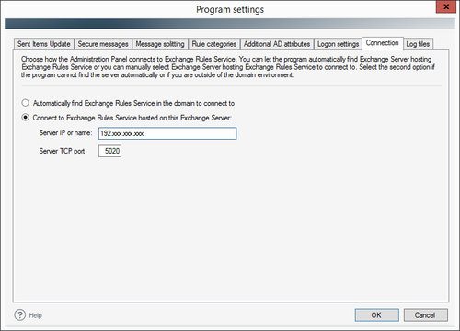This screenshot has height=331, width=460.
Task: Click the connection description paragraph text
Action: pyautogui.click(x=228, y=67)
